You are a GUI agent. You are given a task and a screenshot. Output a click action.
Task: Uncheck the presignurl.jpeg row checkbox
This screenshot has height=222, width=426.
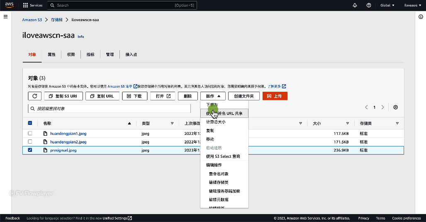coord(30,150)
